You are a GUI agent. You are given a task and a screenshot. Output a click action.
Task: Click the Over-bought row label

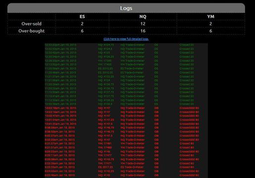click(32, 31)
